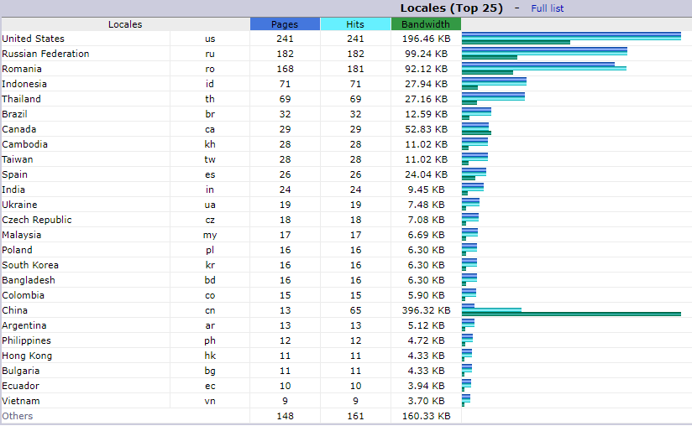Click the Locales column header

(x=125, y=24)
